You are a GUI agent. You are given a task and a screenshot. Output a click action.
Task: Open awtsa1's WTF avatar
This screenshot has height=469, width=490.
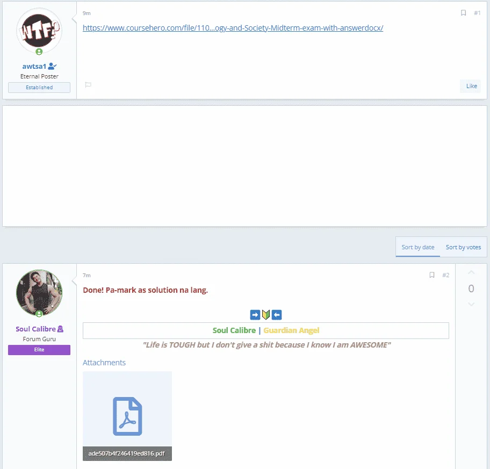39,31
